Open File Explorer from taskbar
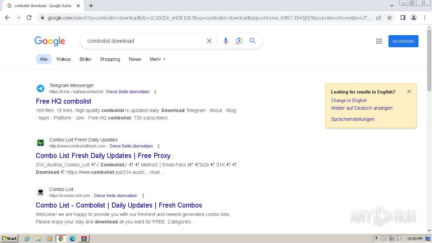The width and height of the screenshot is (432, 243). click(x=38, y=239)
